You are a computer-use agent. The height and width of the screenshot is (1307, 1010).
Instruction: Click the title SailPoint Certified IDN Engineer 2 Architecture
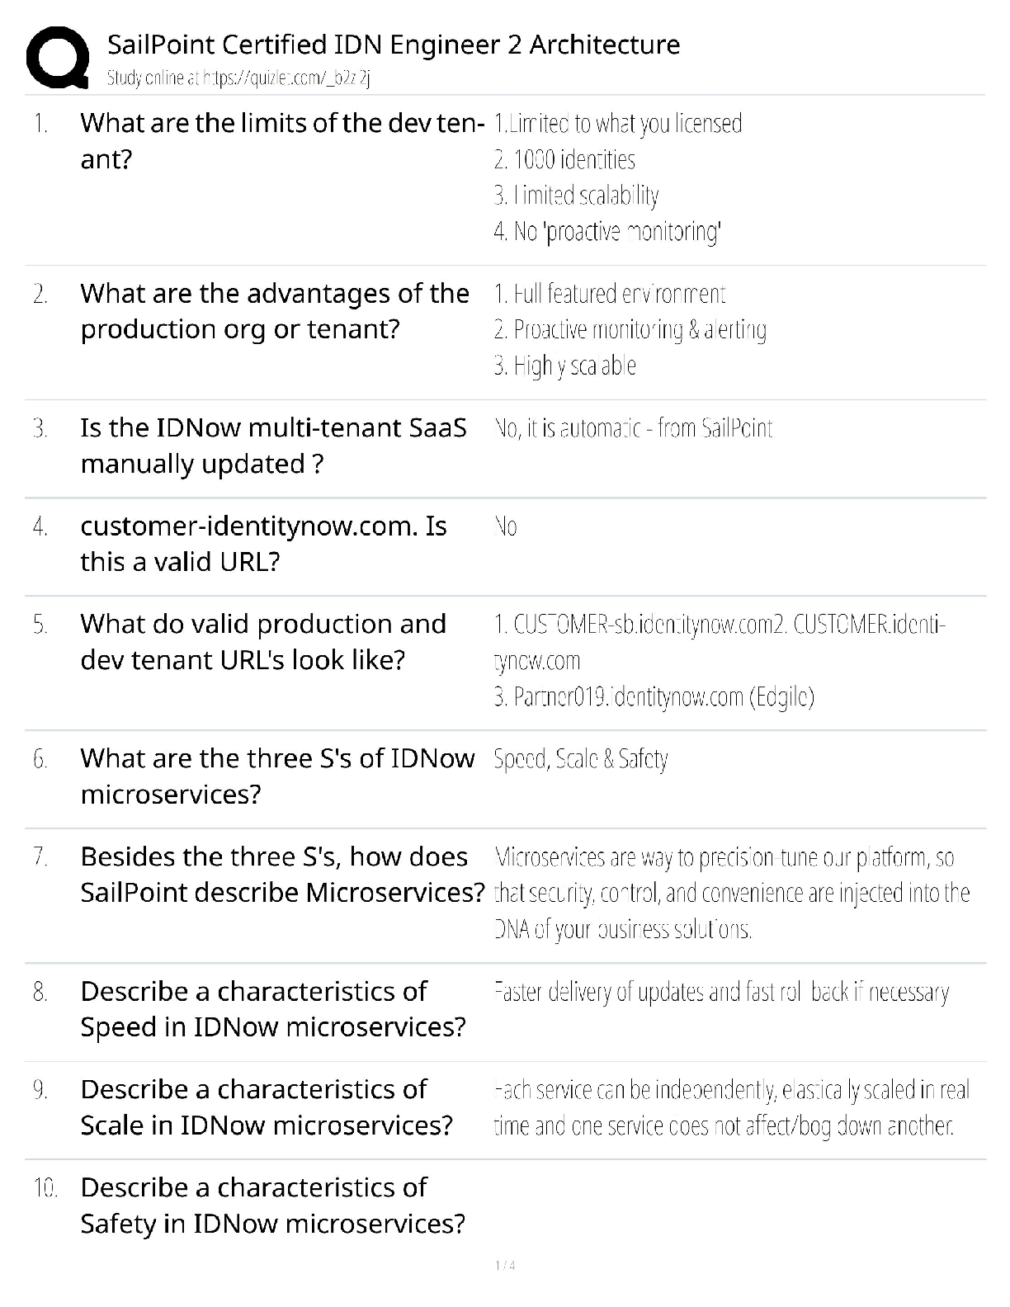pyautogui.click(x=394, y=44)
